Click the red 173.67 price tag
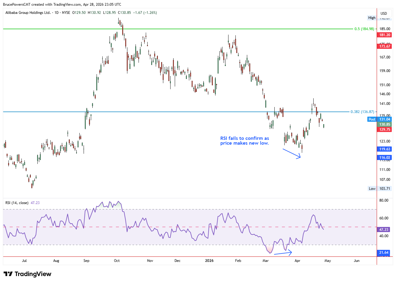The height and width of the screenshot is (283, 396). point(385,46)
